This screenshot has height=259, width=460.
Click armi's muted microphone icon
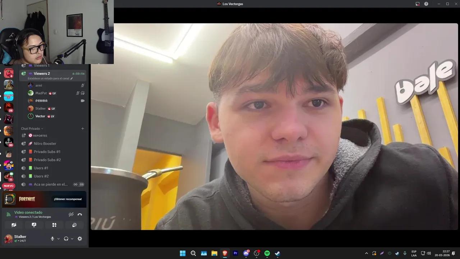(83, 85)
